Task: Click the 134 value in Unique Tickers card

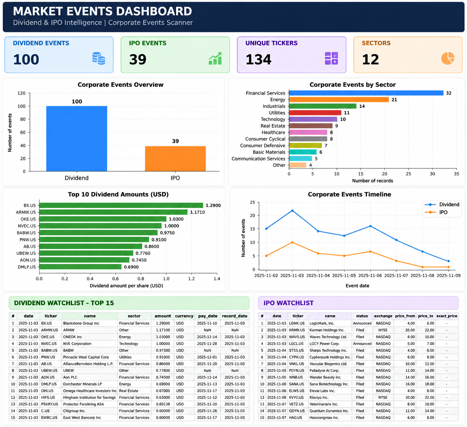Action: pos(258,59)
